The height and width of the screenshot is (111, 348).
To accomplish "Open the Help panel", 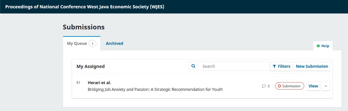I will [x=323, y=46].
